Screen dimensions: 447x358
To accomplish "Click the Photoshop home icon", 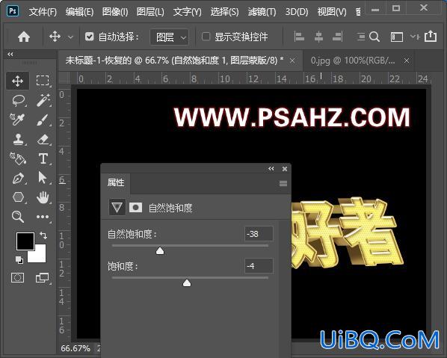I will click(x=24, y=37).
